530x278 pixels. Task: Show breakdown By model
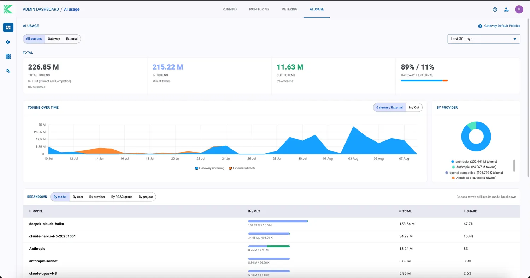(60, 197)
